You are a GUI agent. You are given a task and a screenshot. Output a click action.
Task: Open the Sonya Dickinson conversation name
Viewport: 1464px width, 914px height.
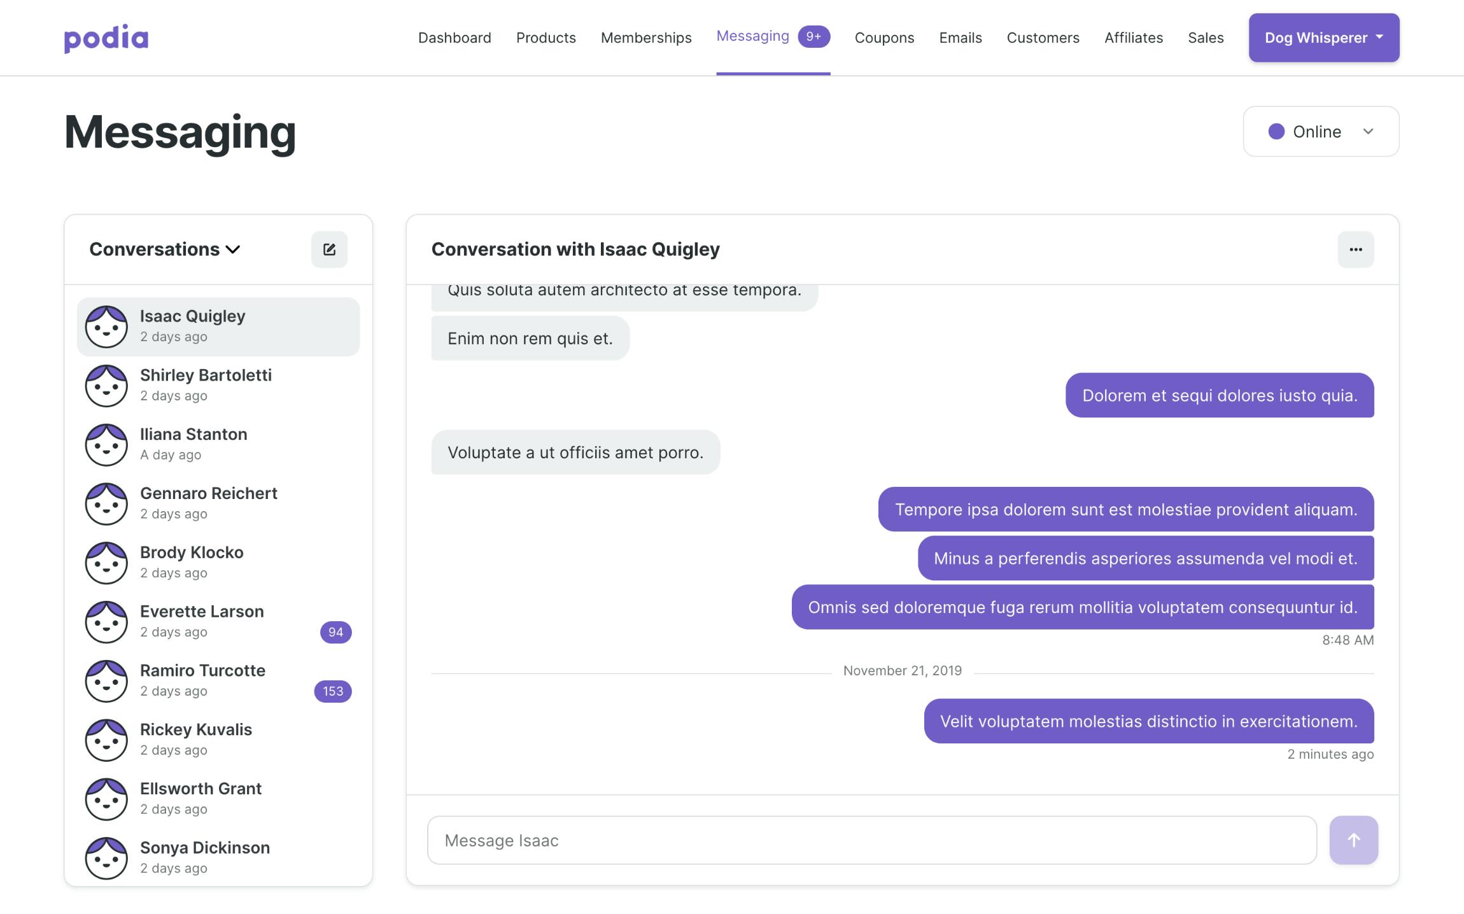(x=205, y=848)
